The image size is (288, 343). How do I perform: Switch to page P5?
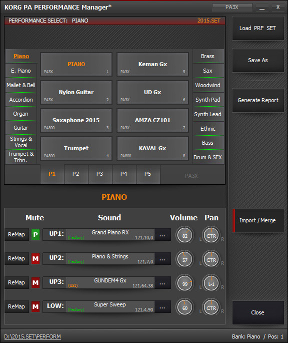tap(148, 174)
